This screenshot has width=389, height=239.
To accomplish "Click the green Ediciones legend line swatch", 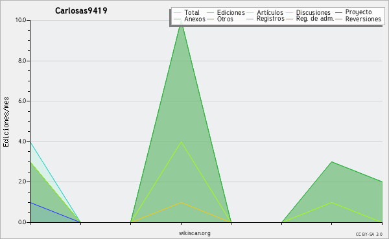I will pos(210,12).
